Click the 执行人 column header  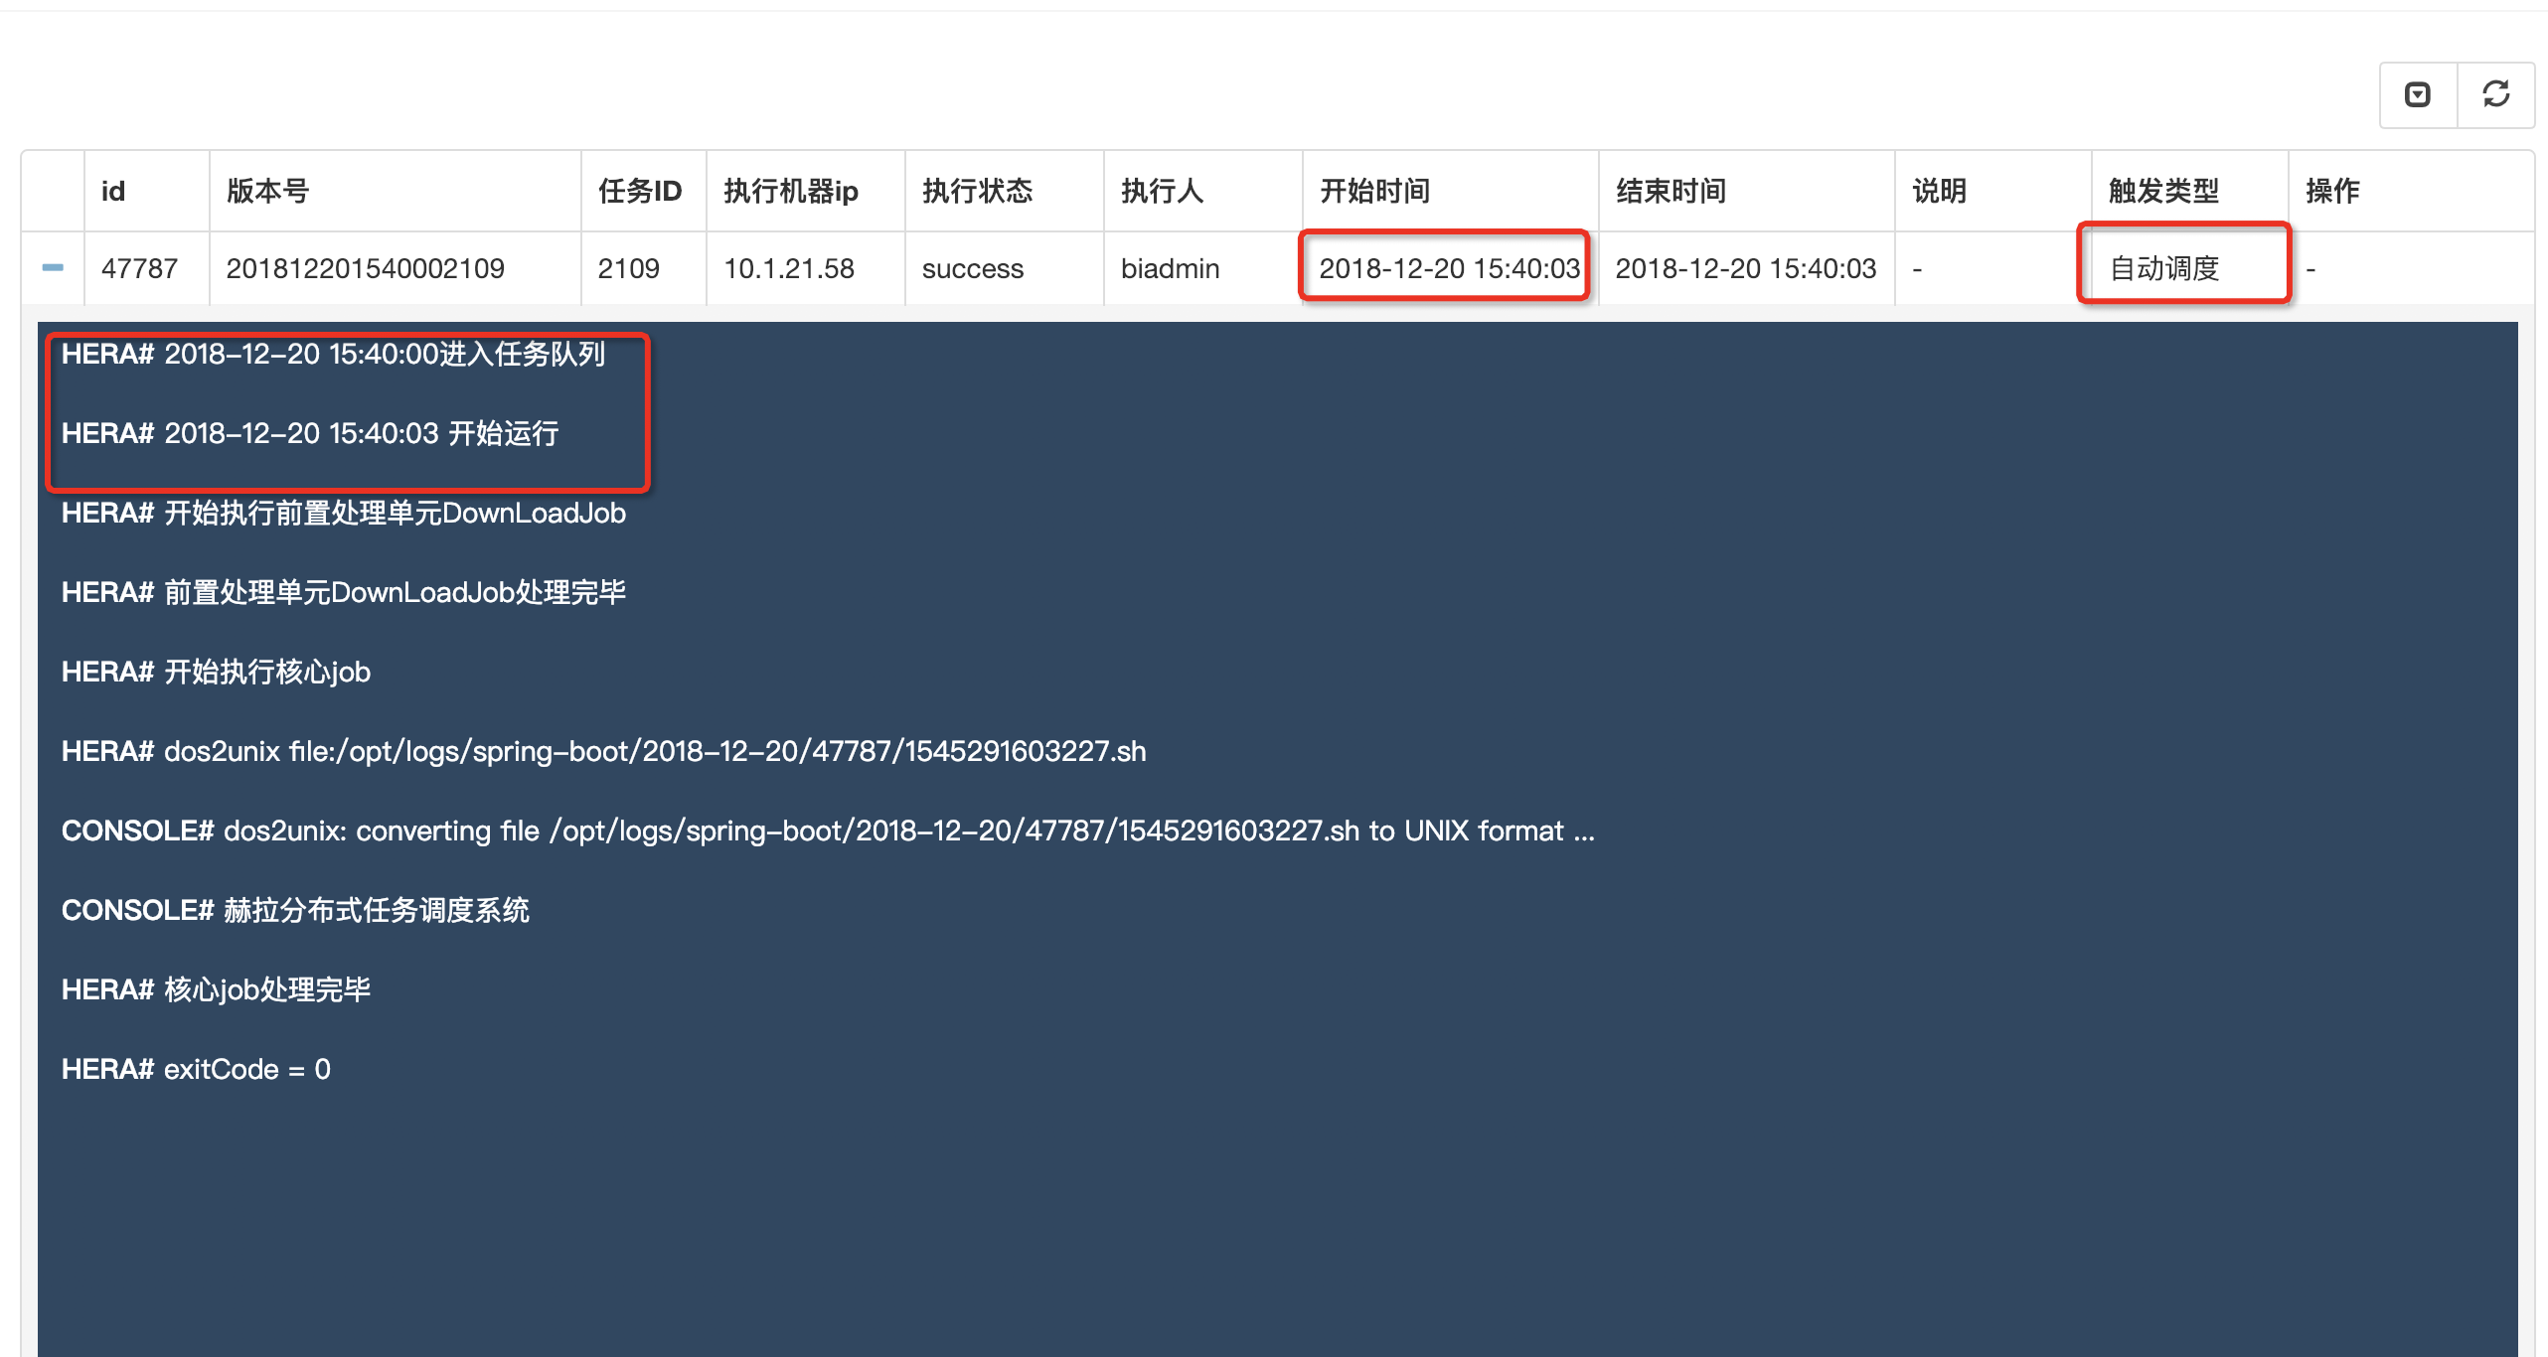[x=1162, y=191]
